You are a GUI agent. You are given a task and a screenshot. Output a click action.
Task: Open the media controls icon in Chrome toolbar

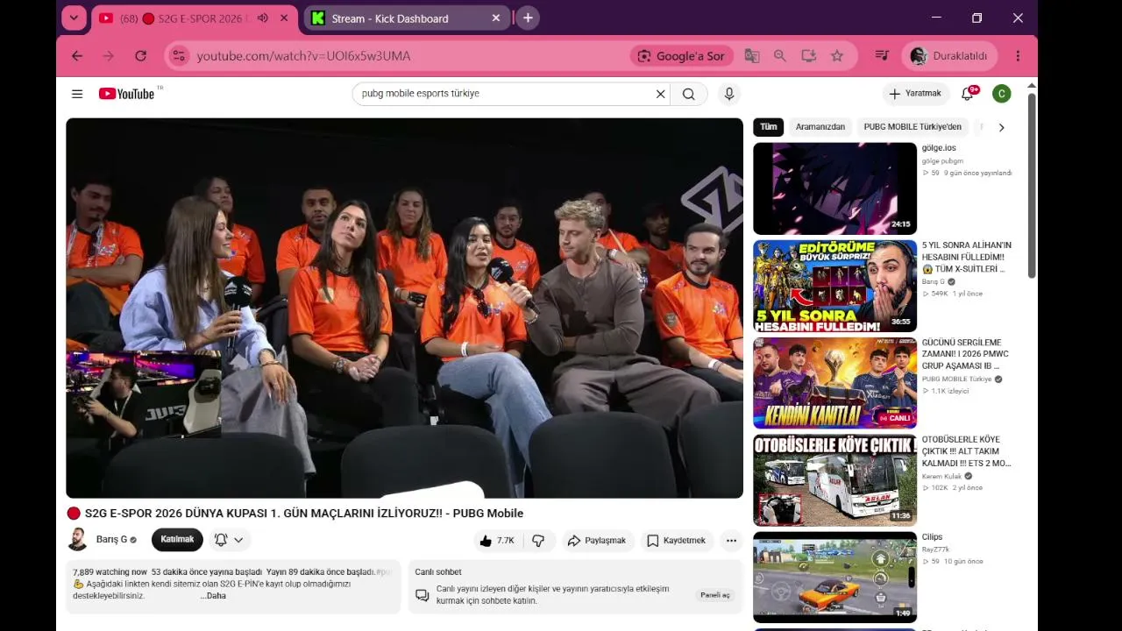pos(882,56)
